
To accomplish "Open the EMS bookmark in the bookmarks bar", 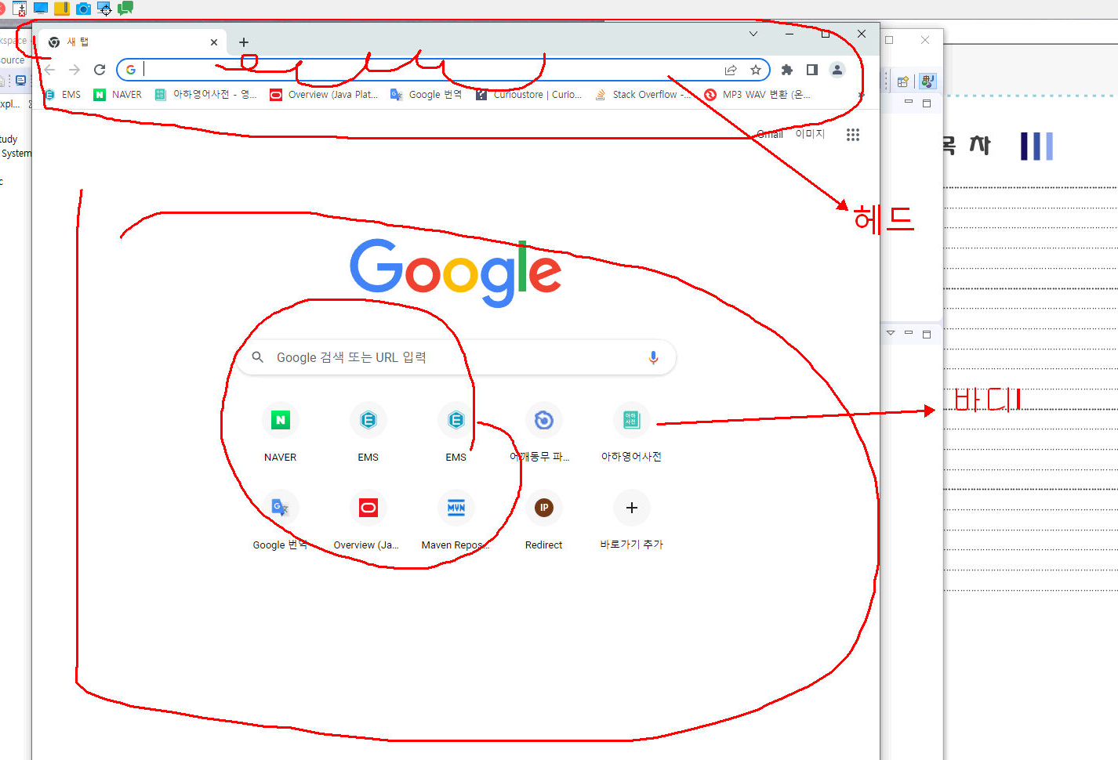I will click(x=63, y=94).
